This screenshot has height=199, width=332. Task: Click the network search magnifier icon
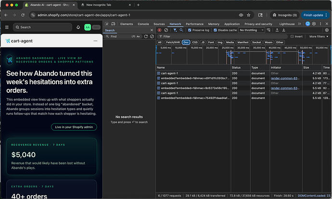pyautogui.click(x=181, y=30)
